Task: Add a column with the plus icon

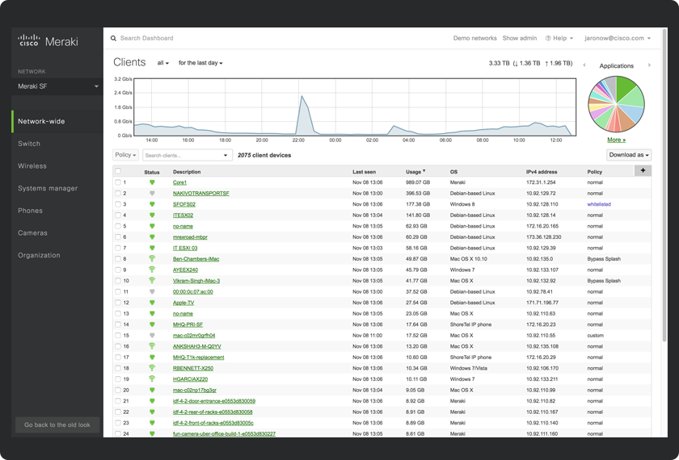Action: pyautogui.click(x=643, y=170)
